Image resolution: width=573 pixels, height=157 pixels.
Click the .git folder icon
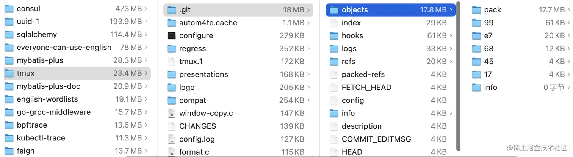click(172, 10)
